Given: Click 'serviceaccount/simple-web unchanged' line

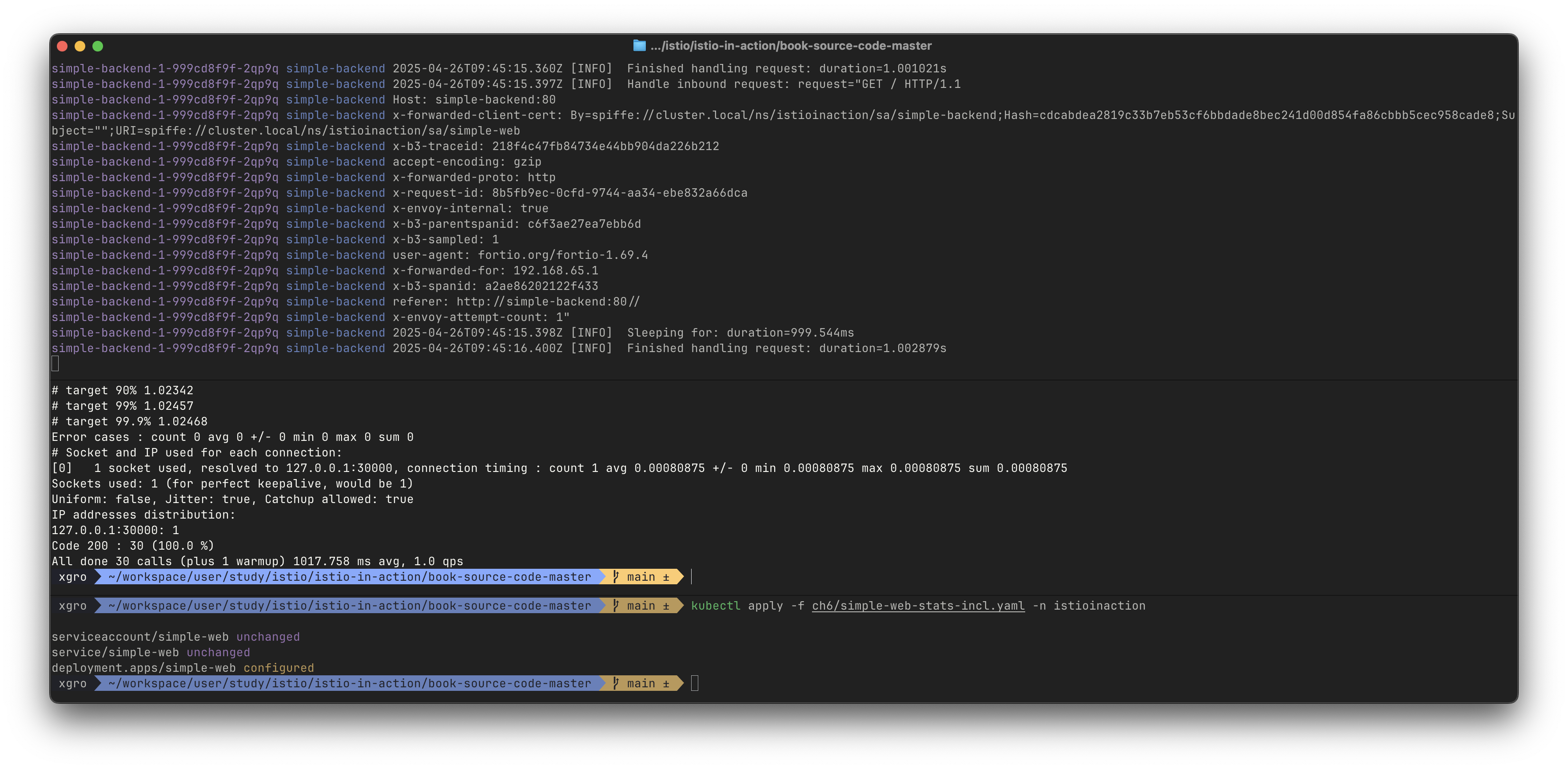Looking at the screenshot, I should coord(176,637).
